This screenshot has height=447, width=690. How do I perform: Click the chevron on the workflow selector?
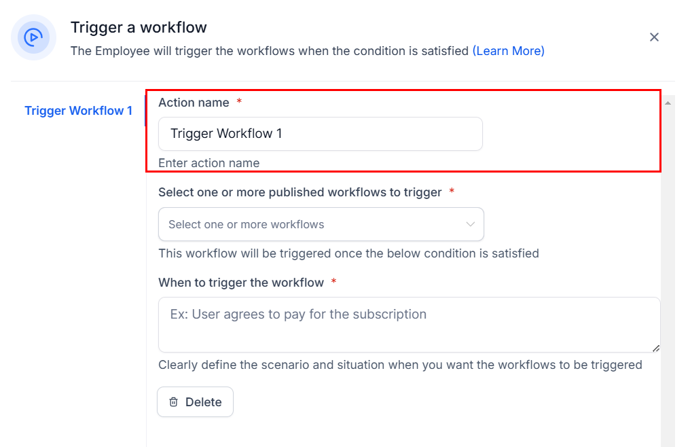click(470, 224)
